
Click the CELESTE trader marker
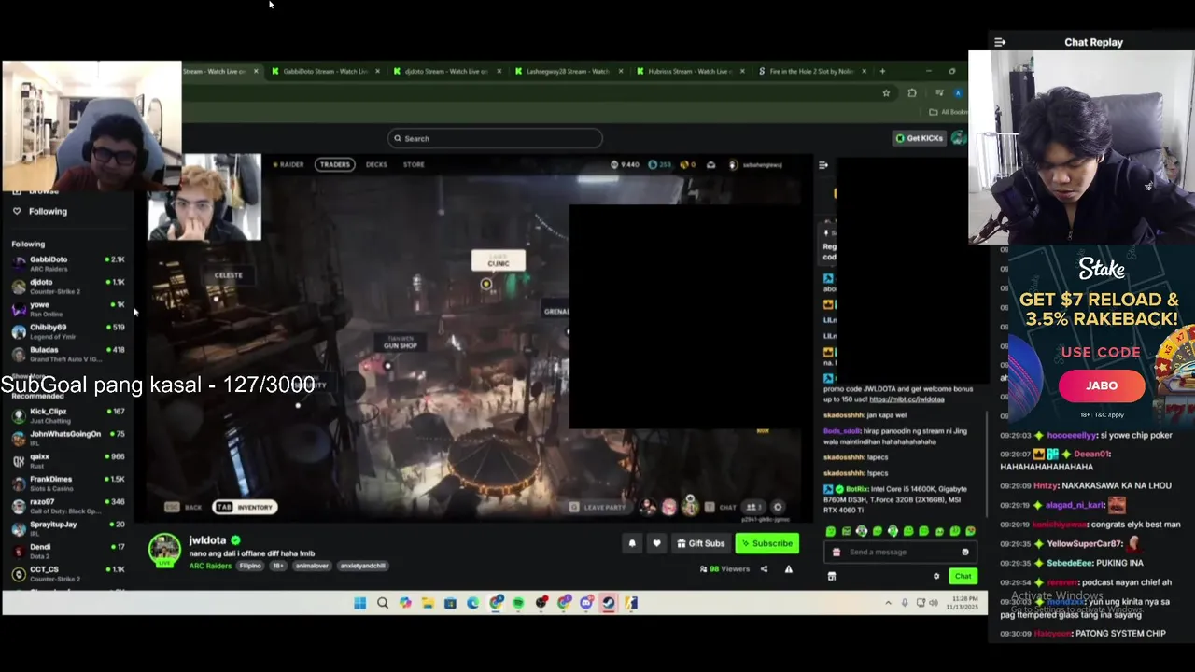tap(229, 275)
